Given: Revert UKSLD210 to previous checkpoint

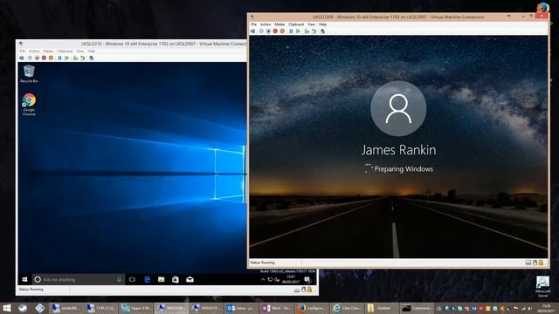Looking at the screenshot, I should 82,58.
